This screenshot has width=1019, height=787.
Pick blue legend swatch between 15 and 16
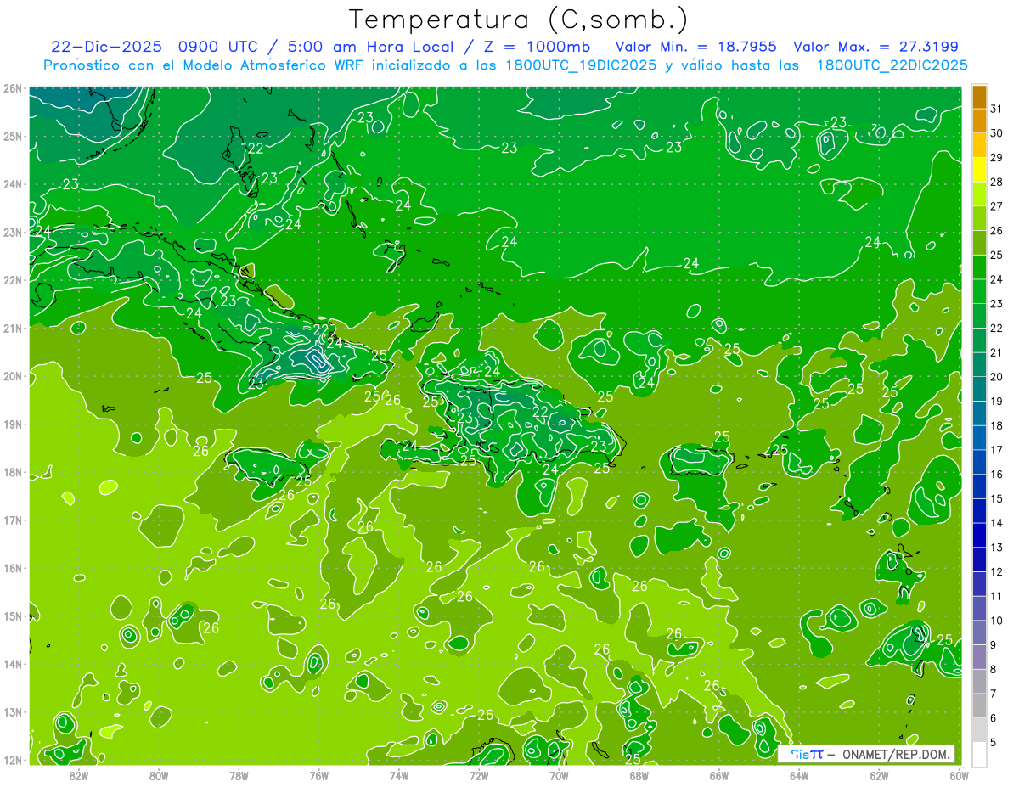979,486
